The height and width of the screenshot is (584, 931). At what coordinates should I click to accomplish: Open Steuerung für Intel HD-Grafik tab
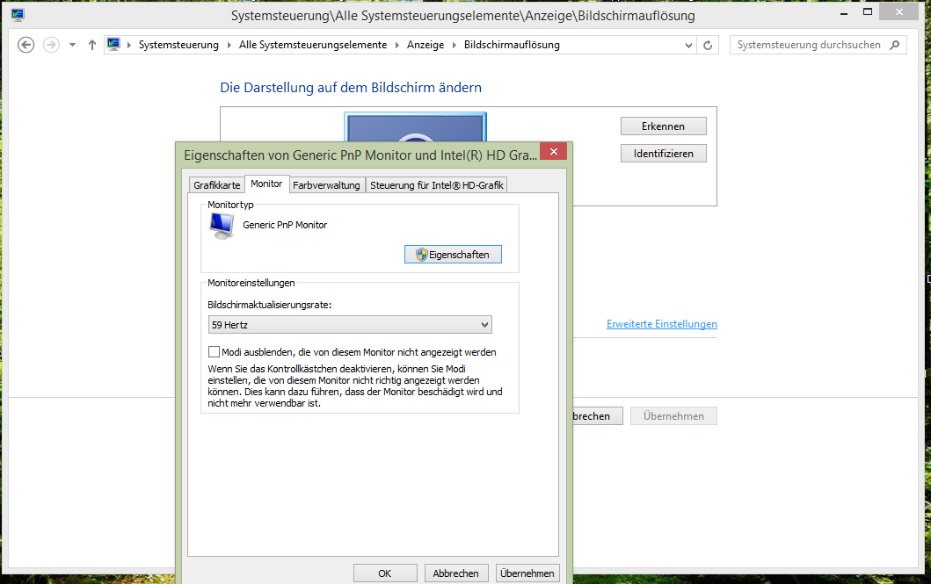click(x=436, y=185)
